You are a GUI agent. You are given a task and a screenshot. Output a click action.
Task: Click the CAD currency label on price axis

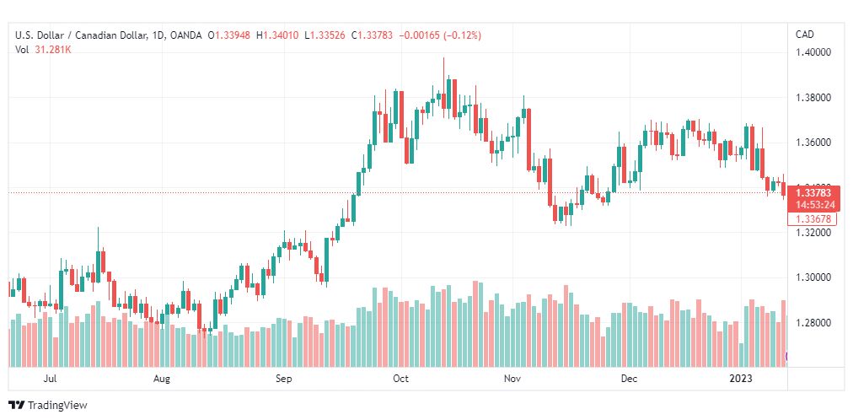[x=804, y=35]
